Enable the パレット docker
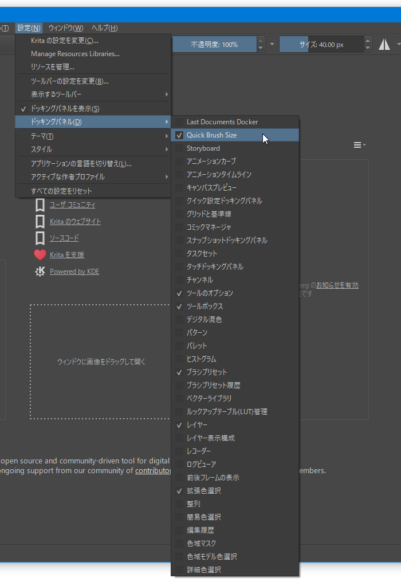The height and width of the screenshot is (582, 401). pyautogui.click(x=235, y=346)
